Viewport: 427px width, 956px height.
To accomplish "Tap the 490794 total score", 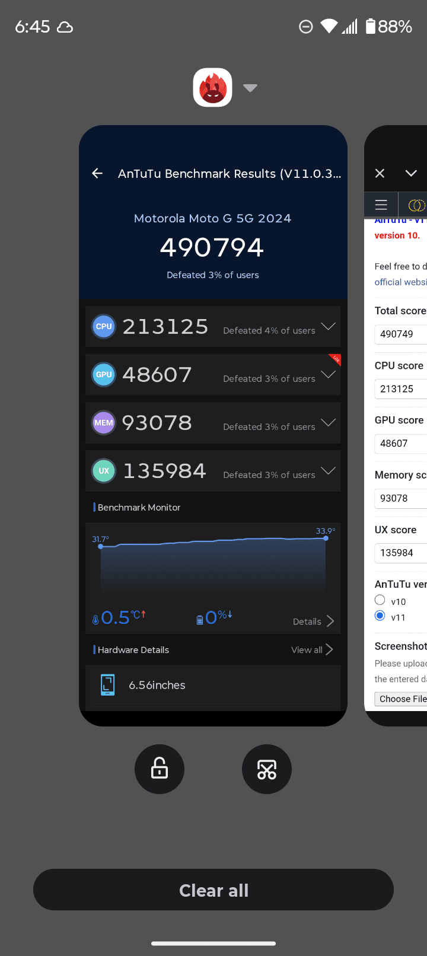I will [x=212, y=247].
